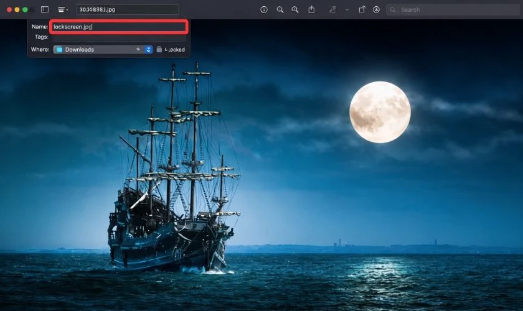Open the view options menu in toolbar
The image size is (523, 311).
point(63,10)
